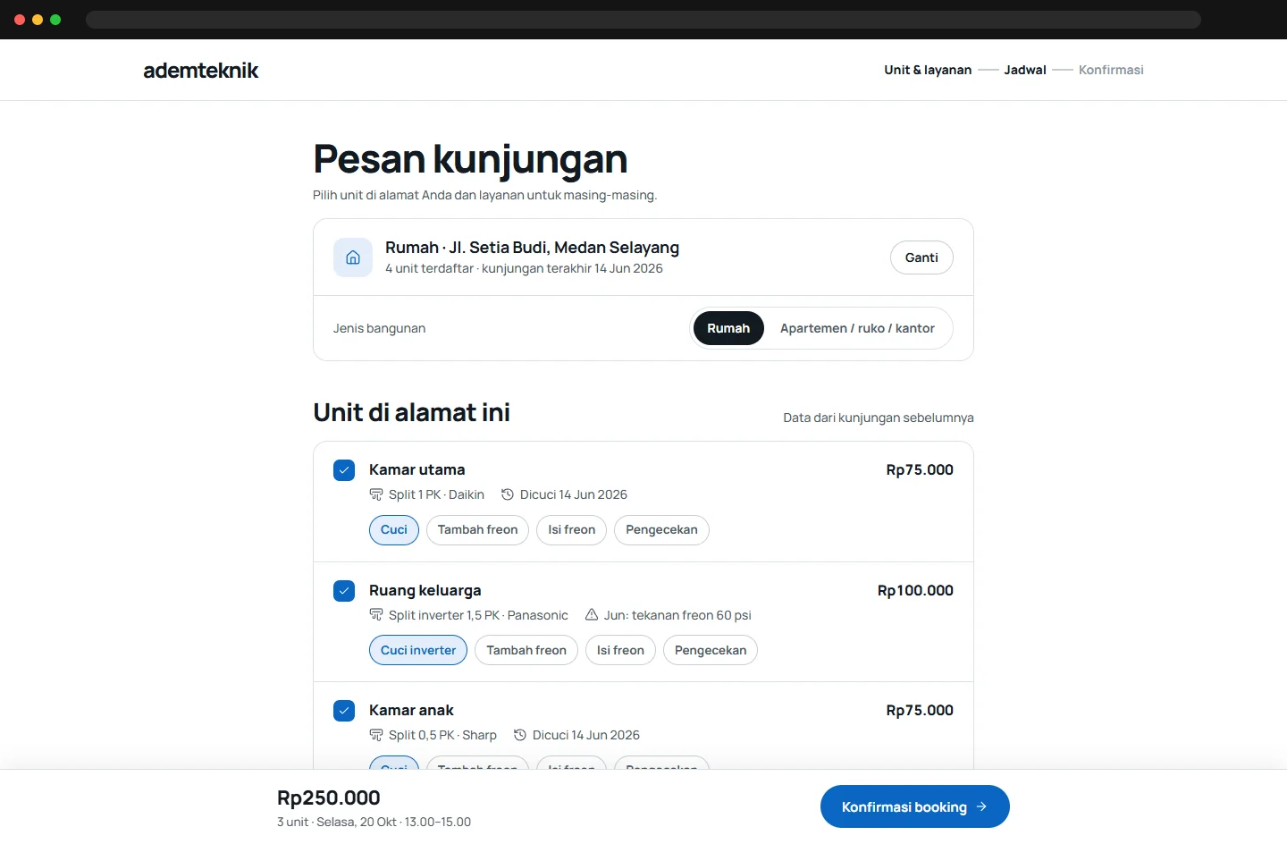The width and height of the screenshot is (1287, 844).
Task: Click the arrow icon on Konfirmasi booking
Action: tap(981, 806)
